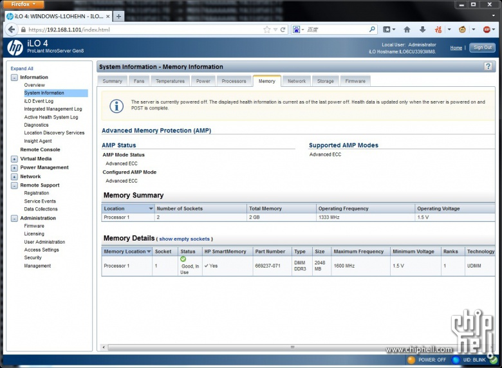
Task: Click the monkey face extension icon
Action: point(462,30)
